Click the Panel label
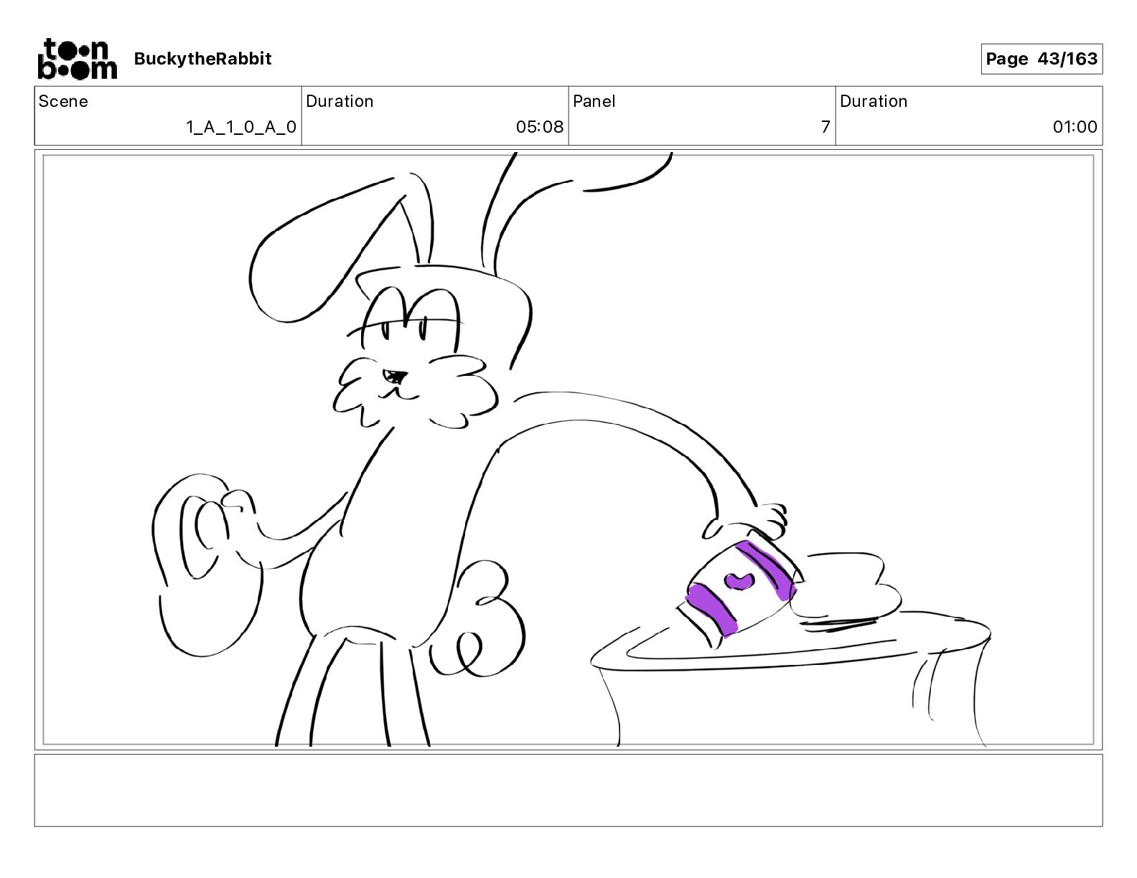 (594, 101)
